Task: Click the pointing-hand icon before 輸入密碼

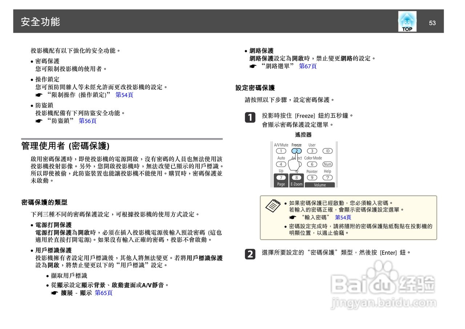Action: tap(293, 217)
